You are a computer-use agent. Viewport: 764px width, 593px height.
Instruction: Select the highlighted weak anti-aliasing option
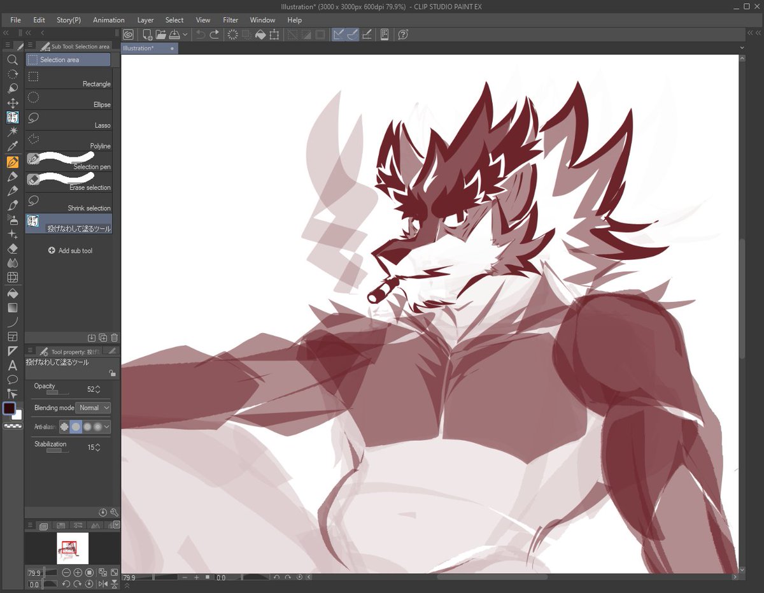coord(76,427)
